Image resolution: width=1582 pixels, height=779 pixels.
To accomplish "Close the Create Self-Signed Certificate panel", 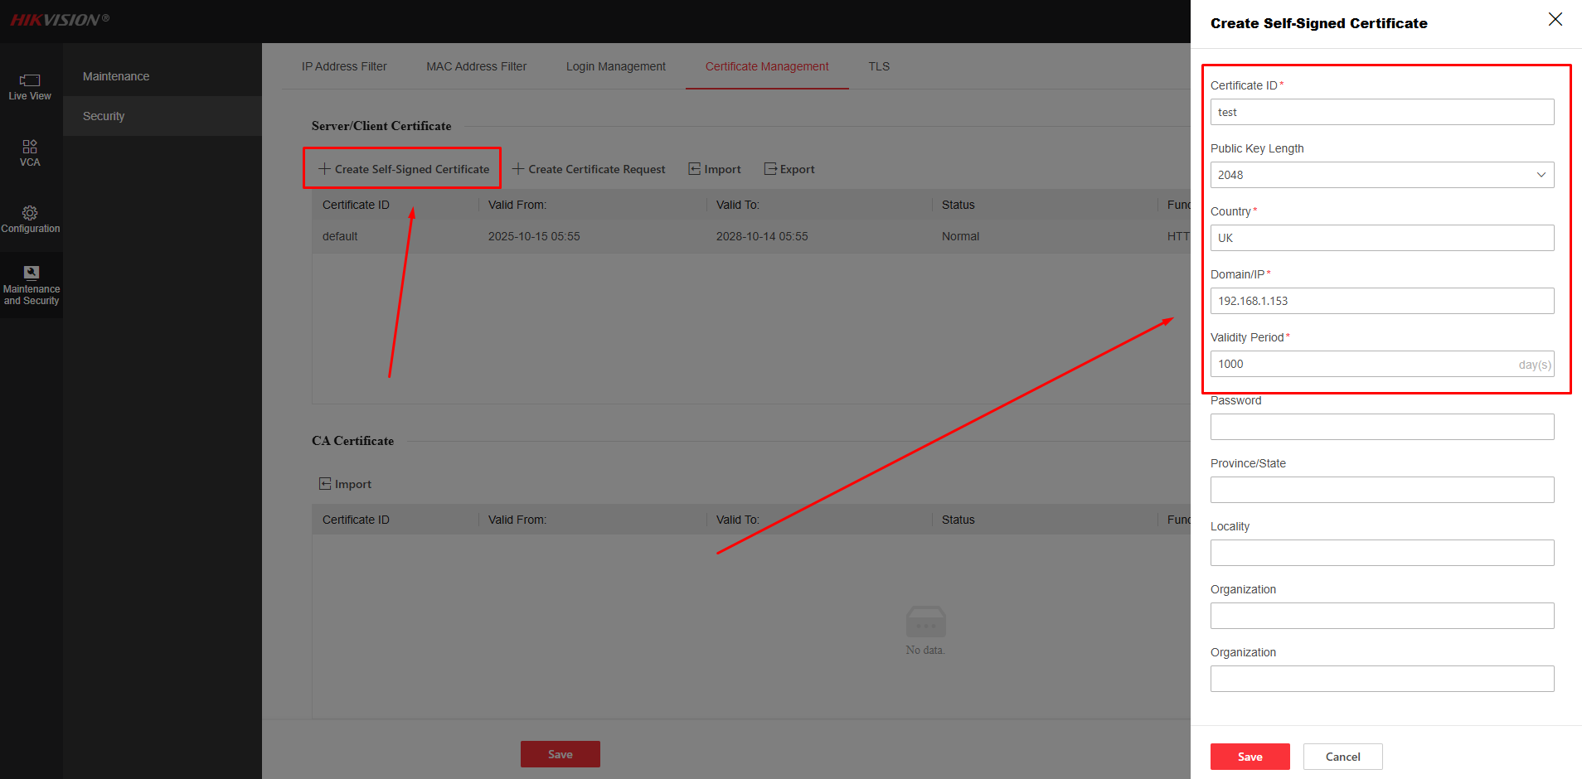I will (x=1555, y=20).
